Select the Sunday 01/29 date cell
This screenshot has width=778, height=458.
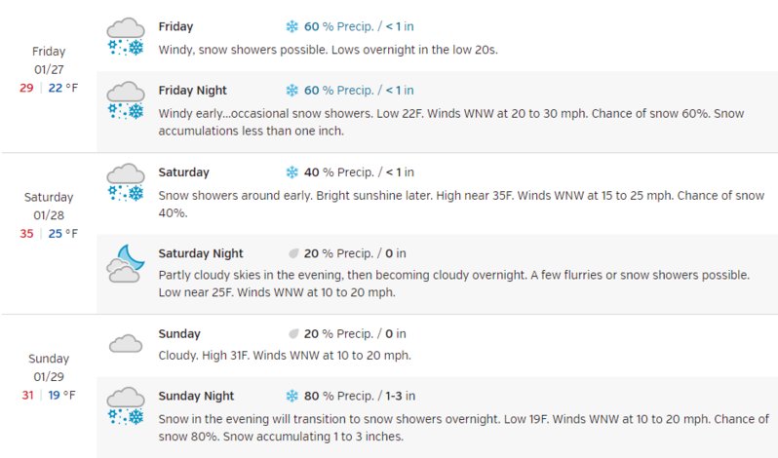tap(49, 377)
